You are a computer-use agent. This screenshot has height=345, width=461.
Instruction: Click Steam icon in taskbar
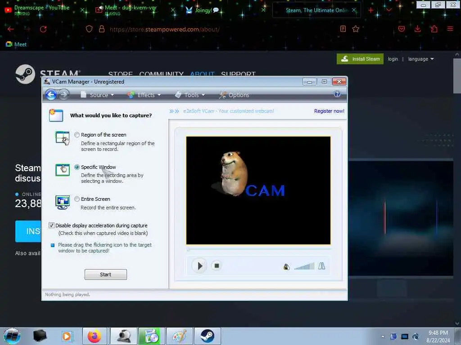click(208, 336)
